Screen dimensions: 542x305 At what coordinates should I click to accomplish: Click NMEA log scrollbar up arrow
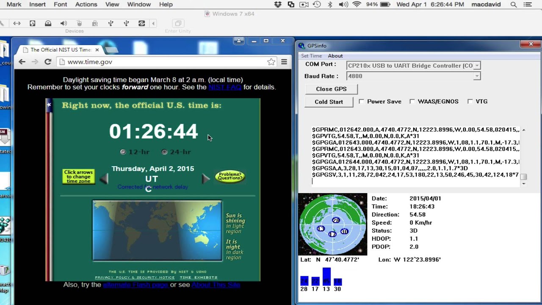pyautogui.click(x=524, y=130)
